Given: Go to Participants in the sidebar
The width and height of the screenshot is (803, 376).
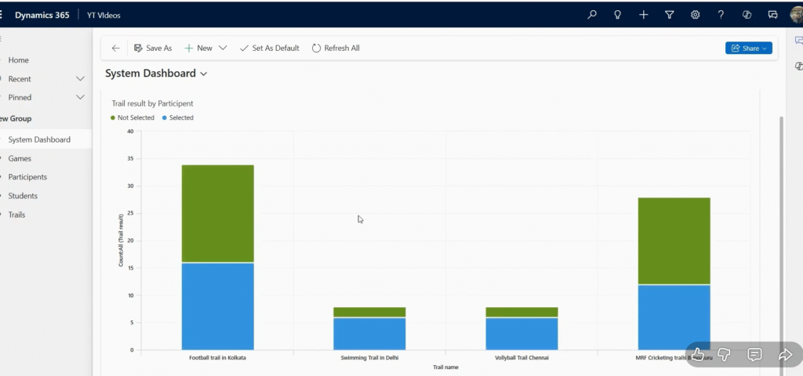Looking at the screenshot, I should coord(27,177).
